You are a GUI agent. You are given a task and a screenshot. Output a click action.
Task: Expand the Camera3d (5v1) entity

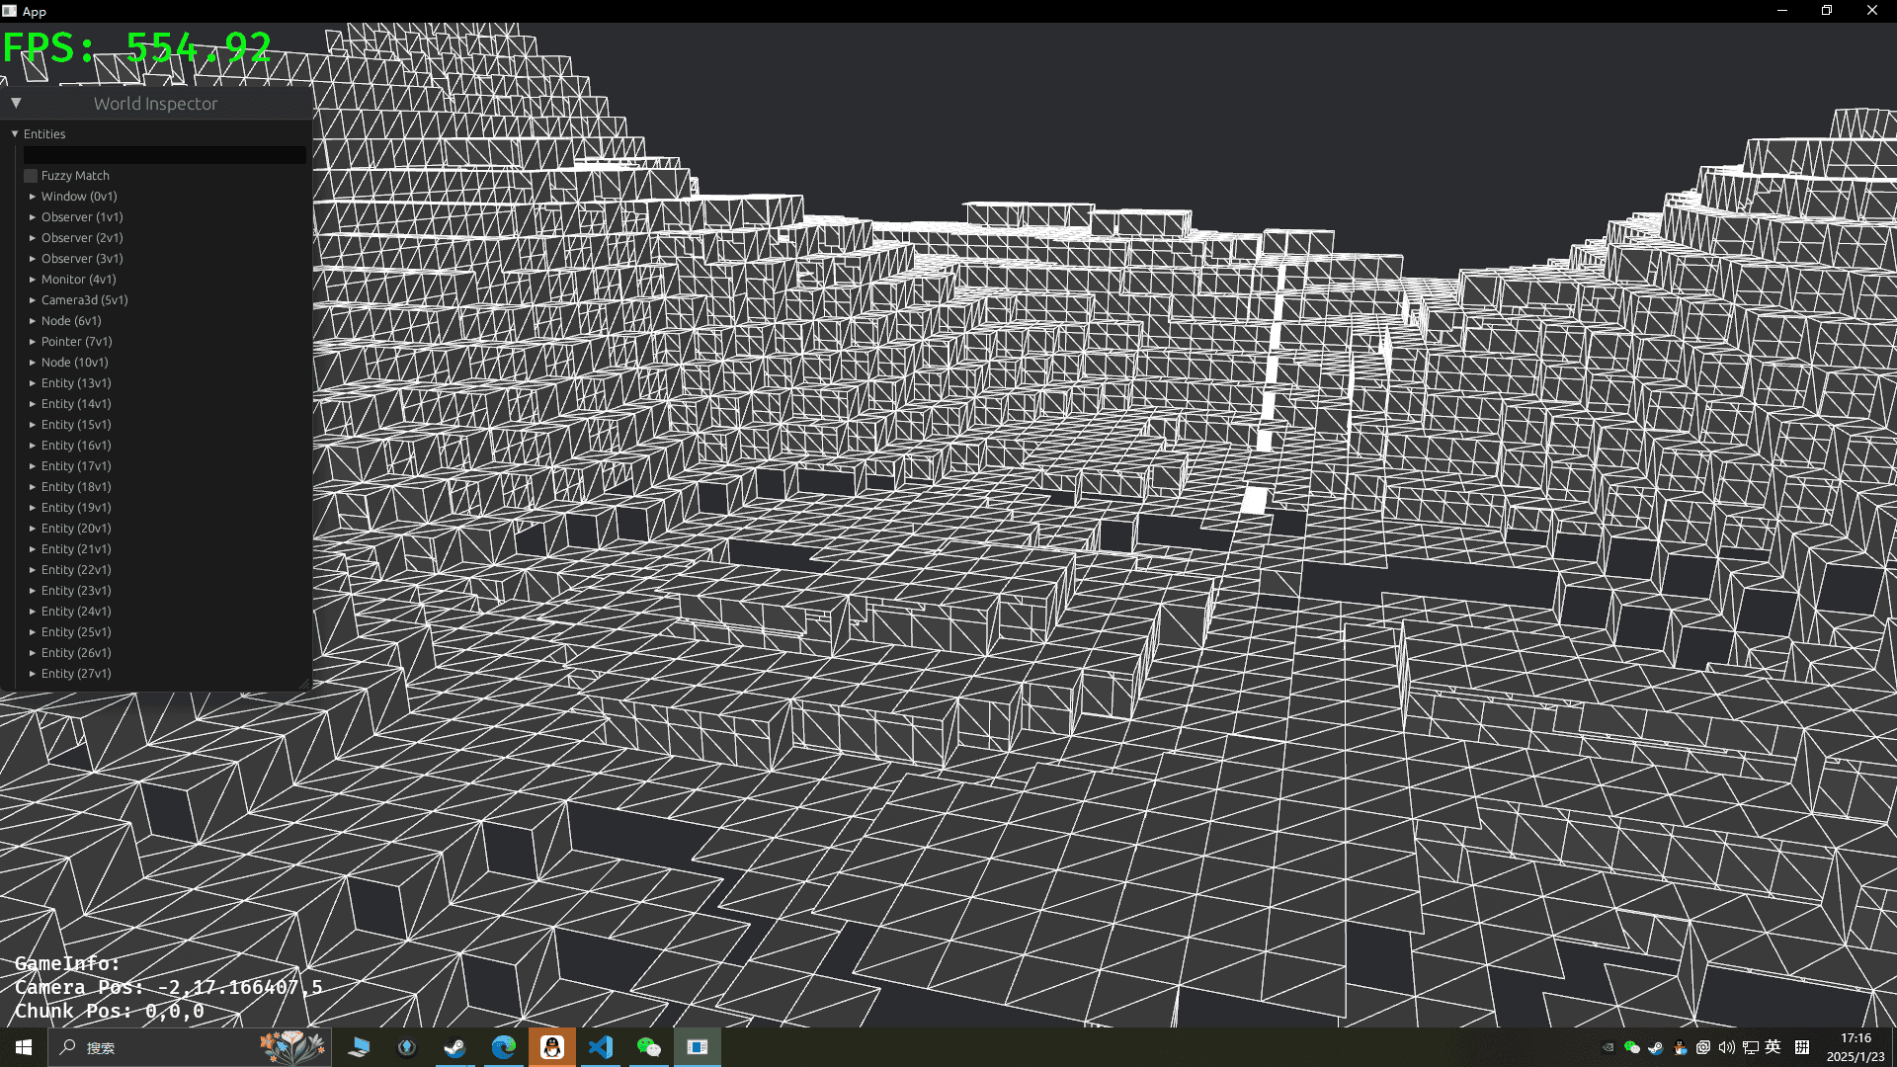[33, 300]
